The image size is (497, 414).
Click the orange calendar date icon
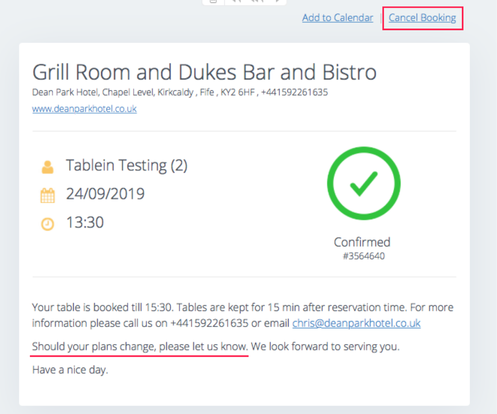tap(48, 195)
